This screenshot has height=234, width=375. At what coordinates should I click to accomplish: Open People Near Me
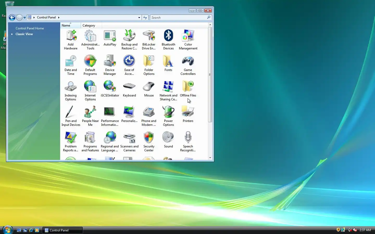click(90, 116)
